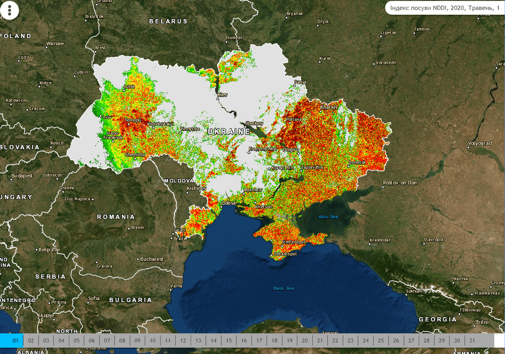The height and width of the screenshot is (354, 505).
Task: Click the Dnipro city label
Action: click(291, 150)
